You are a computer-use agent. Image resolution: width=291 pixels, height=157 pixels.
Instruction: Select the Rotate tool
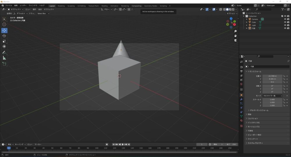click(4, 36)
